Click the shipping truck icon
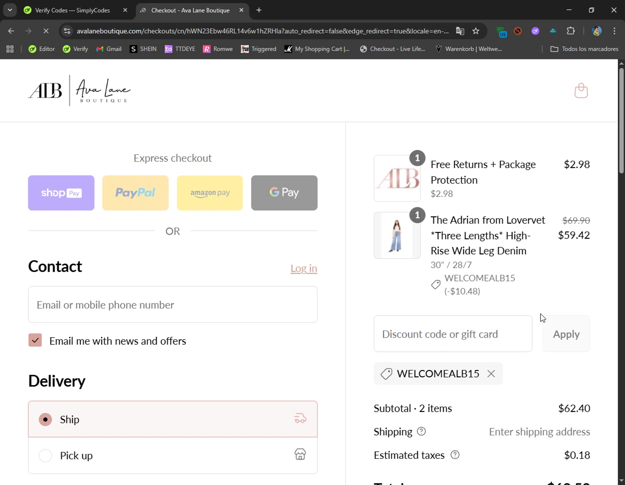Viewport: 625px width, 485px height. [300, 418]
